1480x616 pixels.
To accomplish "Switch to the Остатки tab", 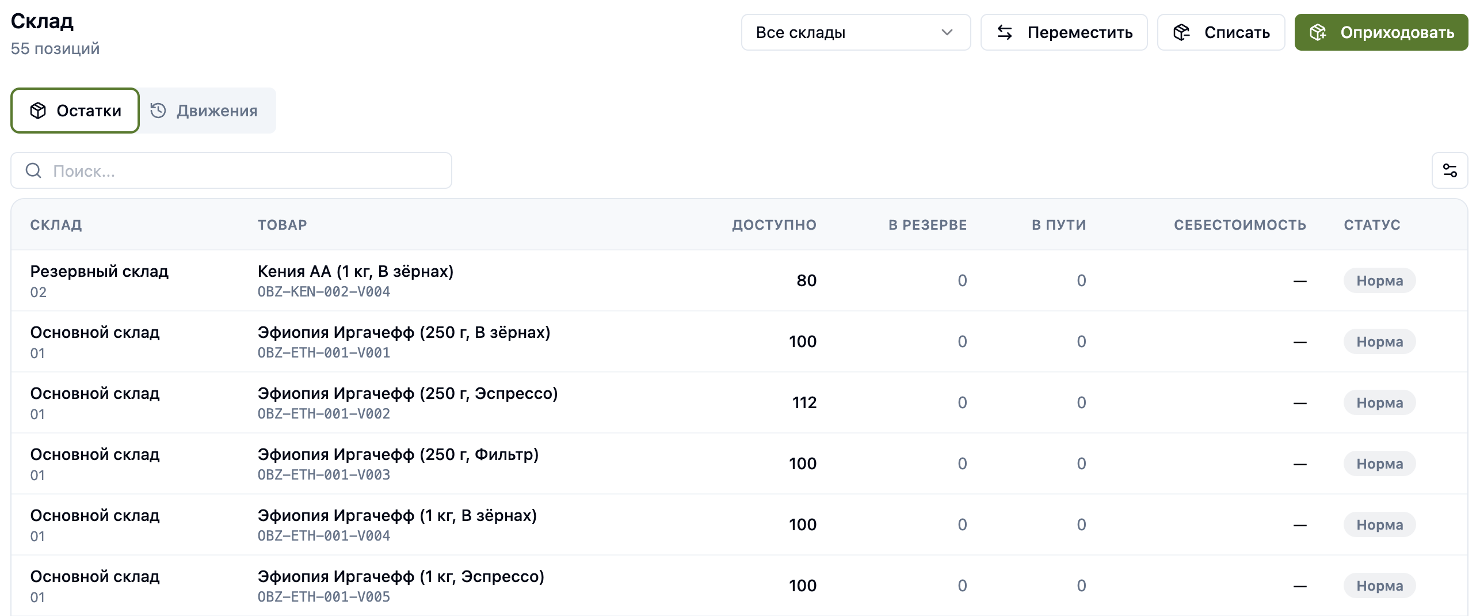I will click(75, 111).
